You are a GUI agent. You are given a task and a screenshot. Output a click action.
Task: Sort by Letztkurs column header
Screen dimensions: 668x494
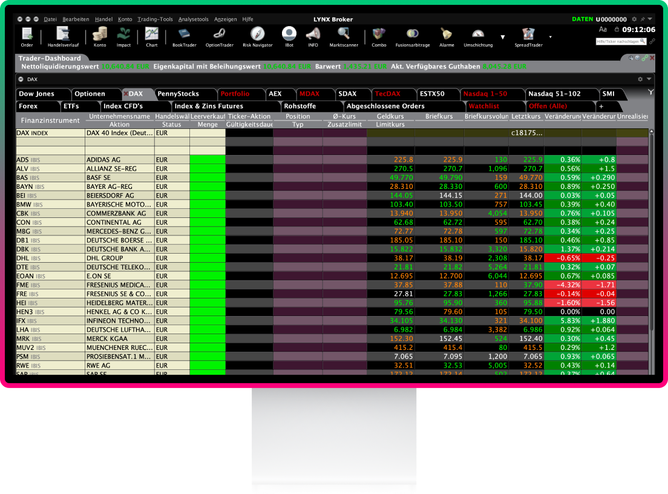click(x=526, y=116)
